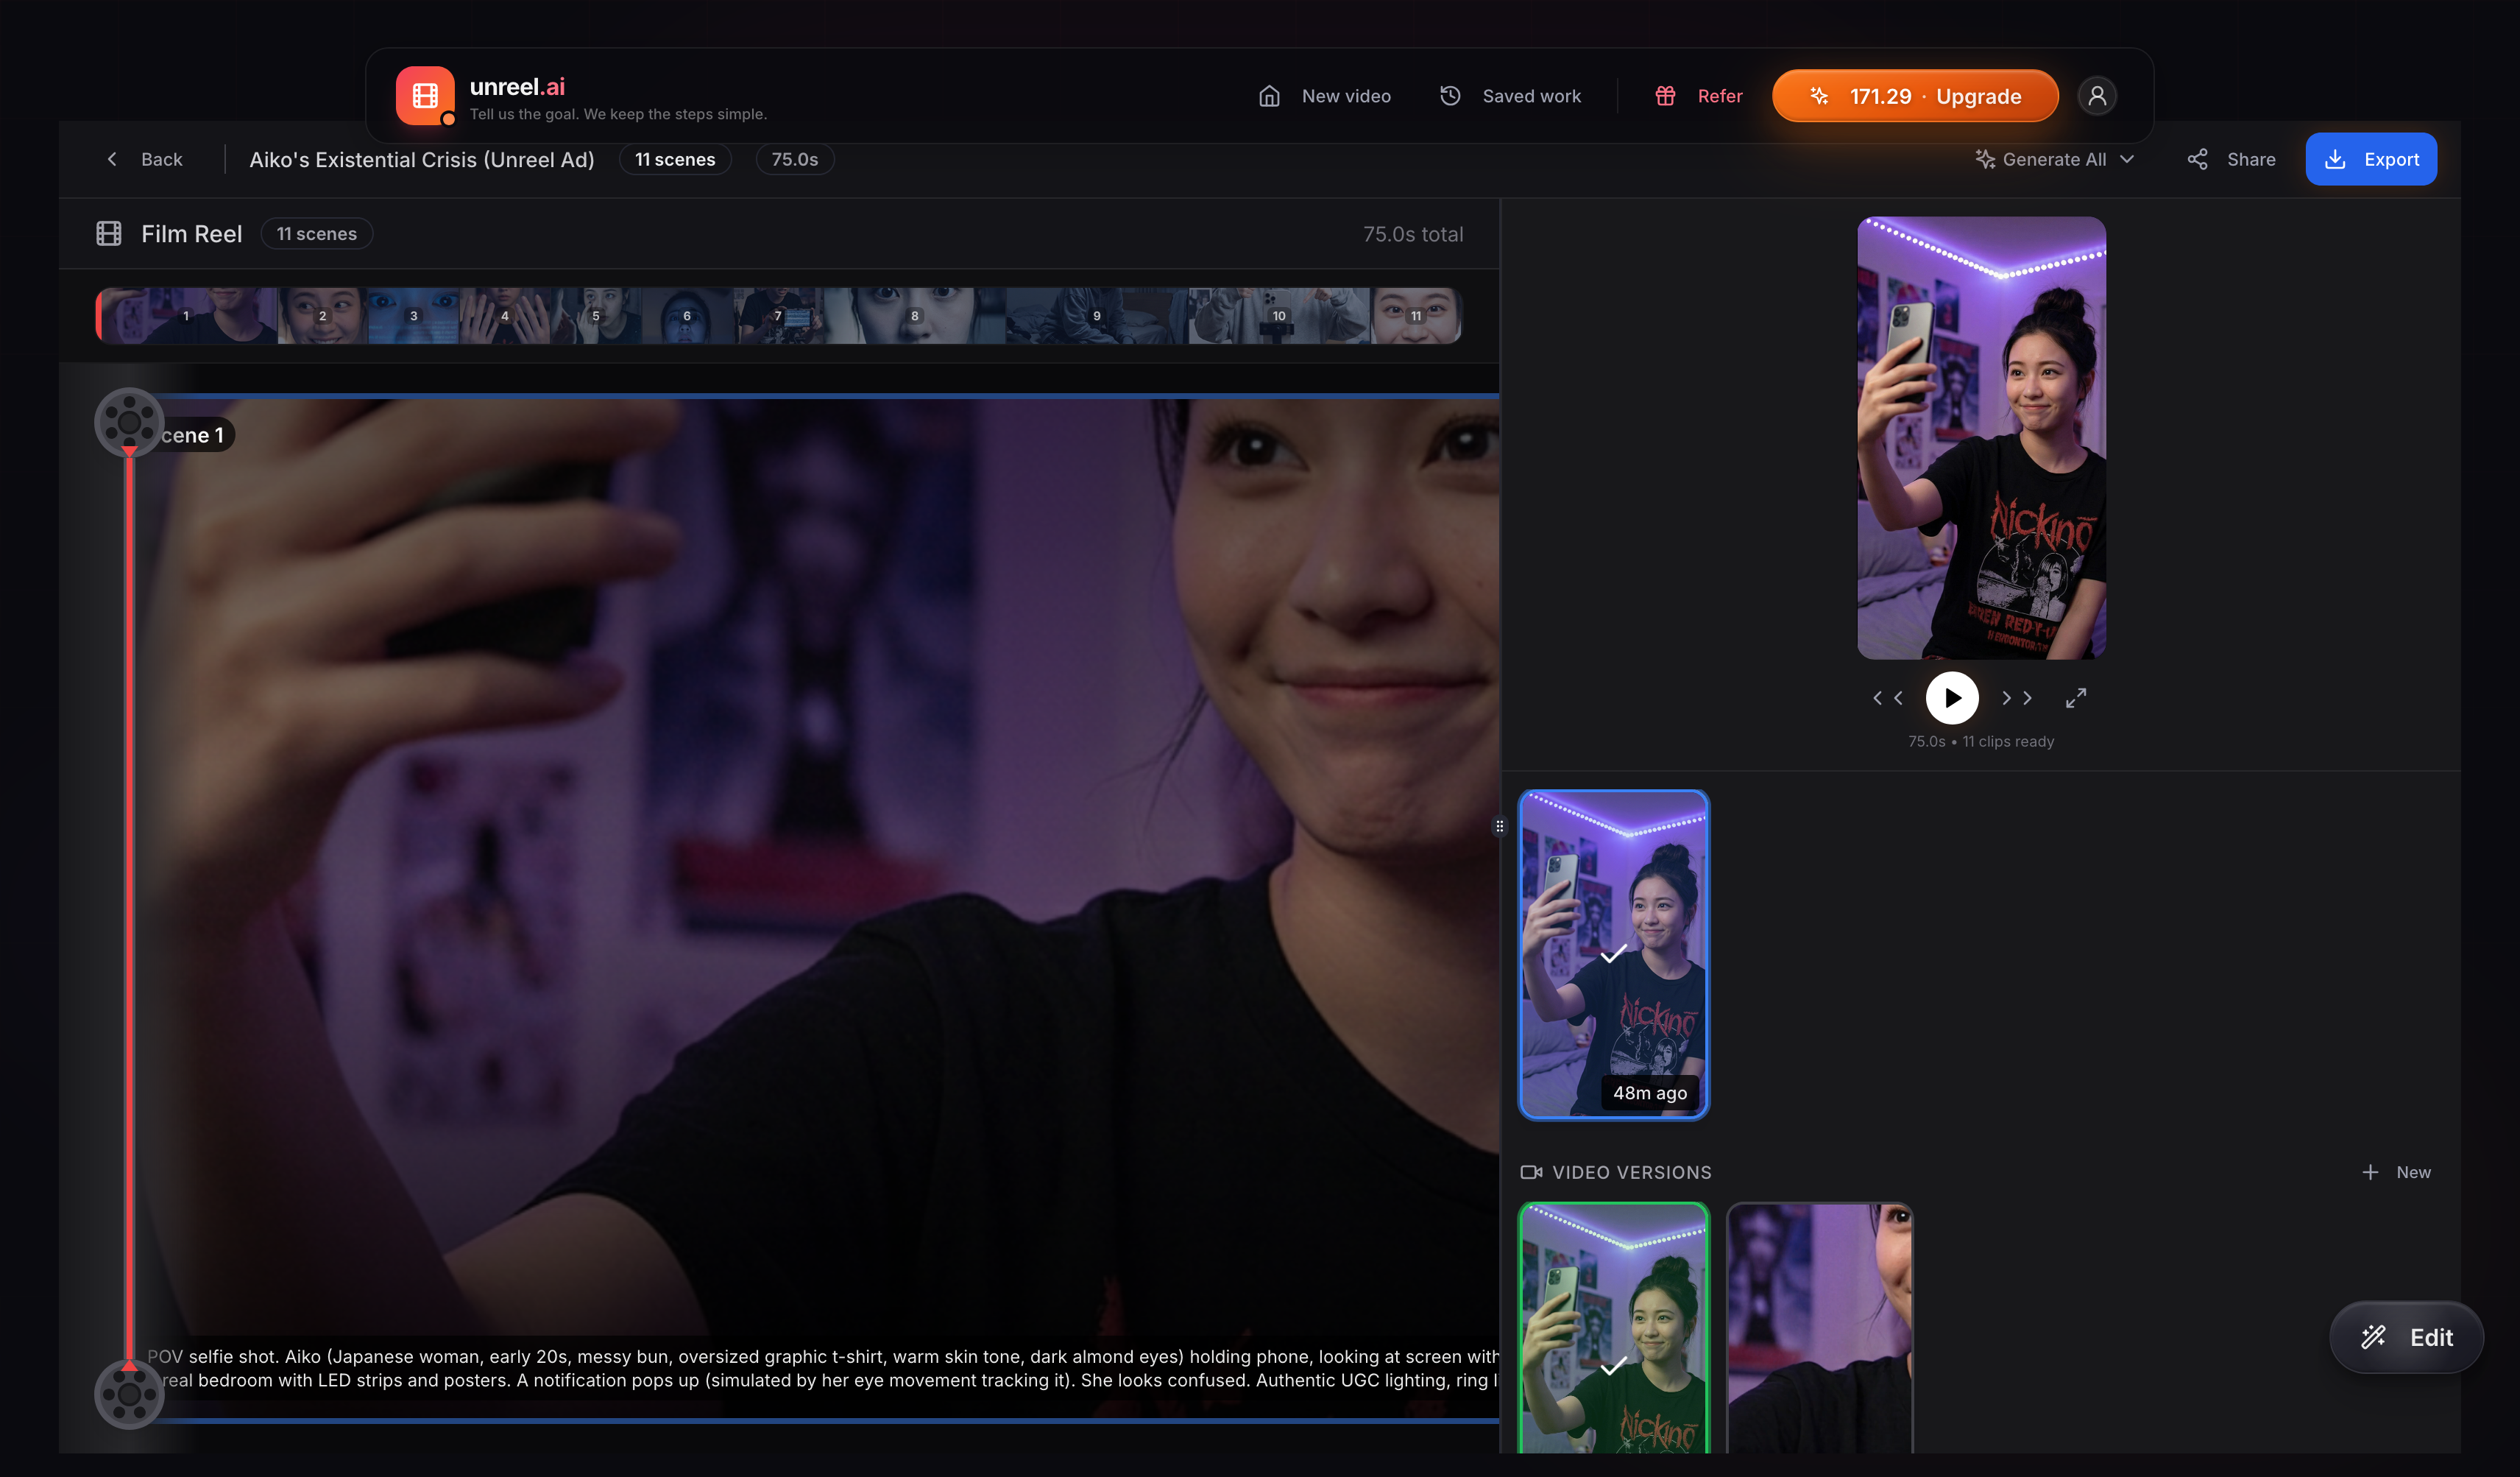Choose the second video version thumbnail
Screen dimensions: 2520x1477
coord(1820,1326)
